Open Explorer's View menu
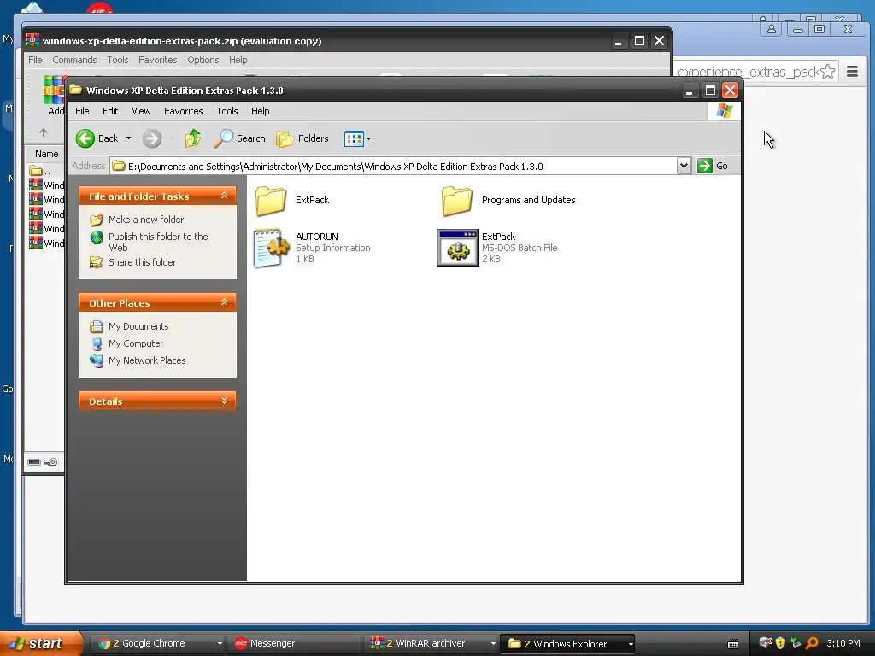875x656 pixels. (141, 111)
